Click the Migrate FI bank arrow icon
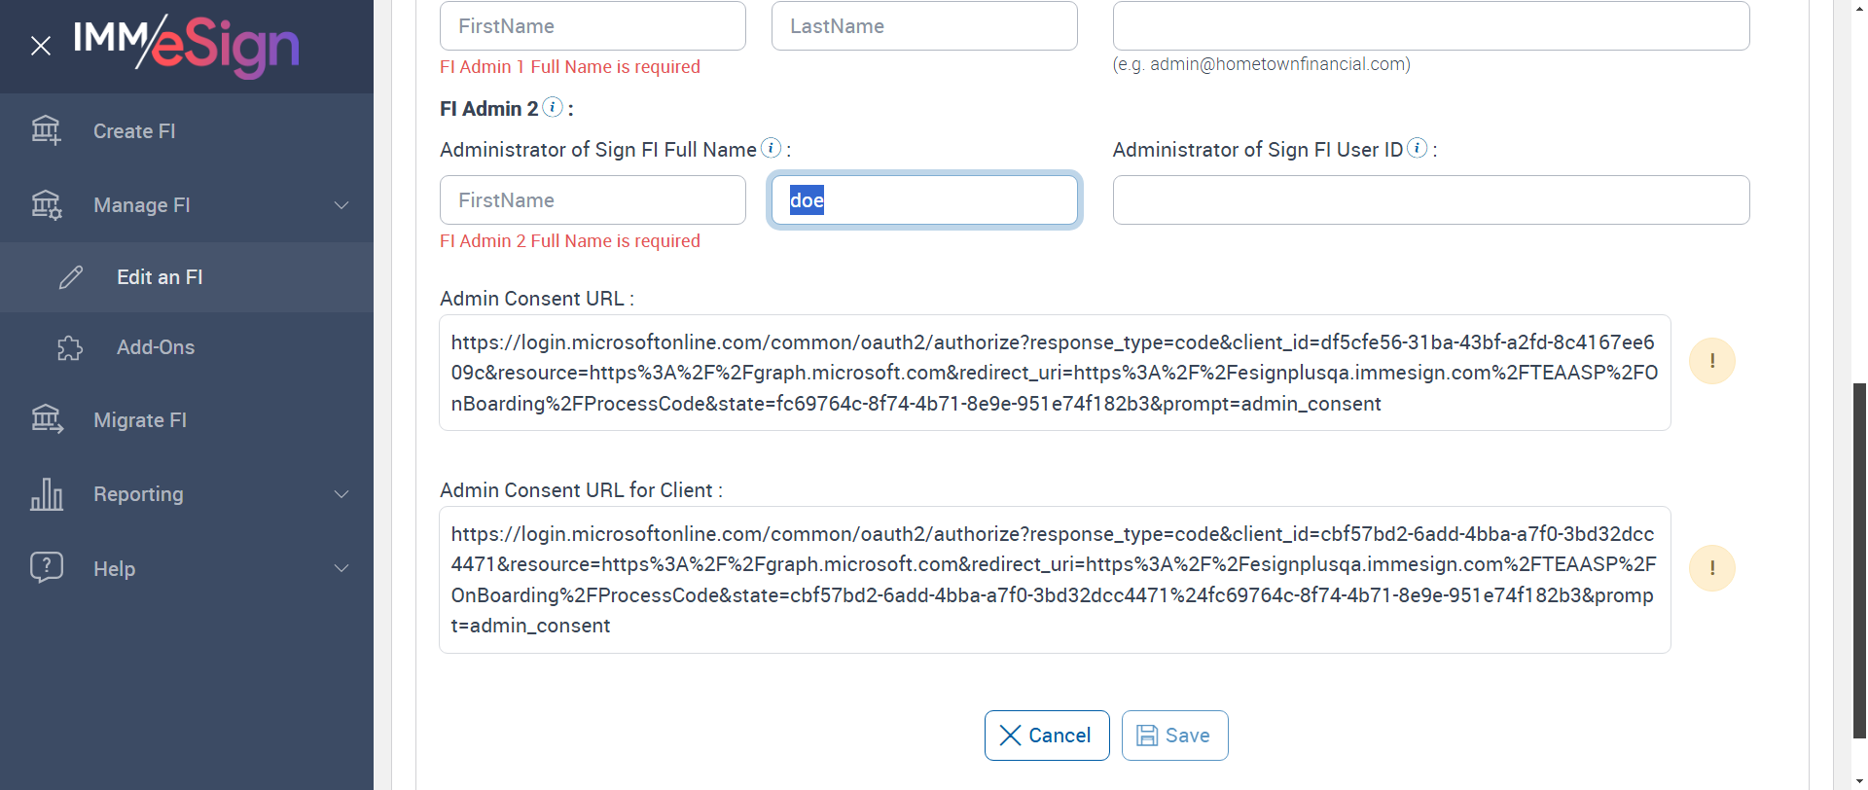Screen dimensions: 1868x790 pos(46,419)
